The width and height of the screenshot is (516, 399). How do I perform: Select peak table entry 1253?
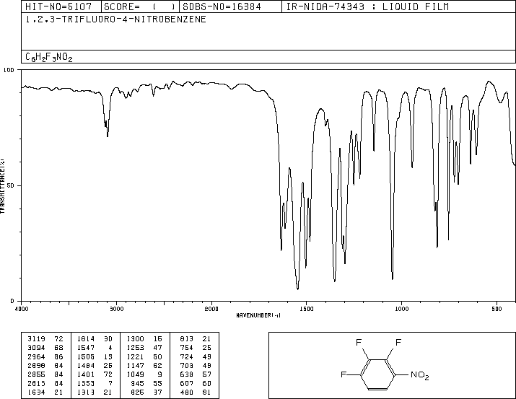coord(135,348)
